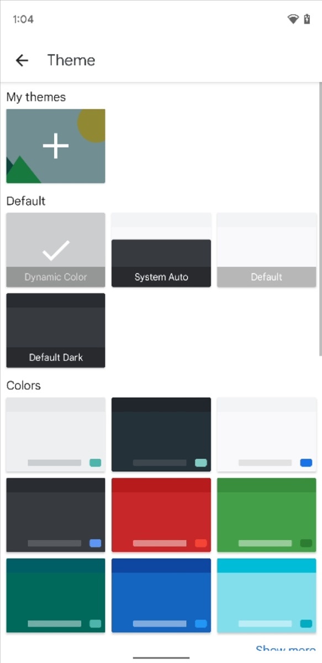Apply the red color theme
Image resolution: width=322 pixels, height=663 pixels.
click(161, 515)
